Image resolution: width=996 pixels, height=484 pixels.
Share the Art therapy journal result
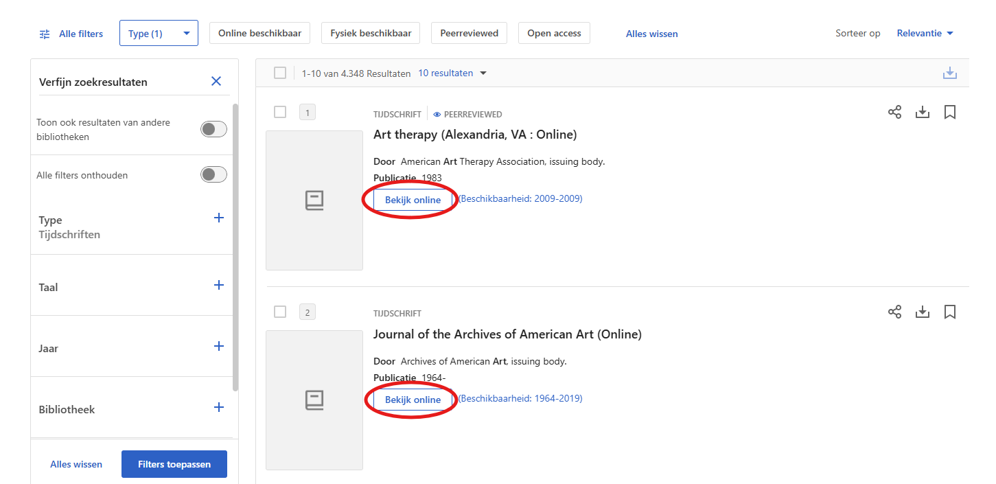(894, 112)
